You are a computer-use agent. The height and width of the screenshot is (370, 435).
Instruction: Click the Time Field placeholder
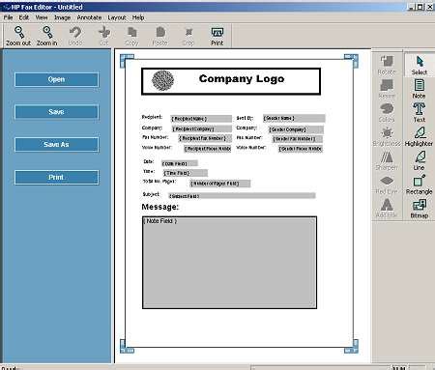coord(186,173)
